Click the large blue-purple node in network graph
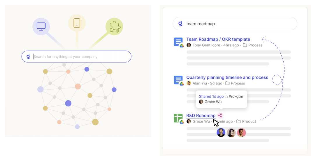 [68, 103]
